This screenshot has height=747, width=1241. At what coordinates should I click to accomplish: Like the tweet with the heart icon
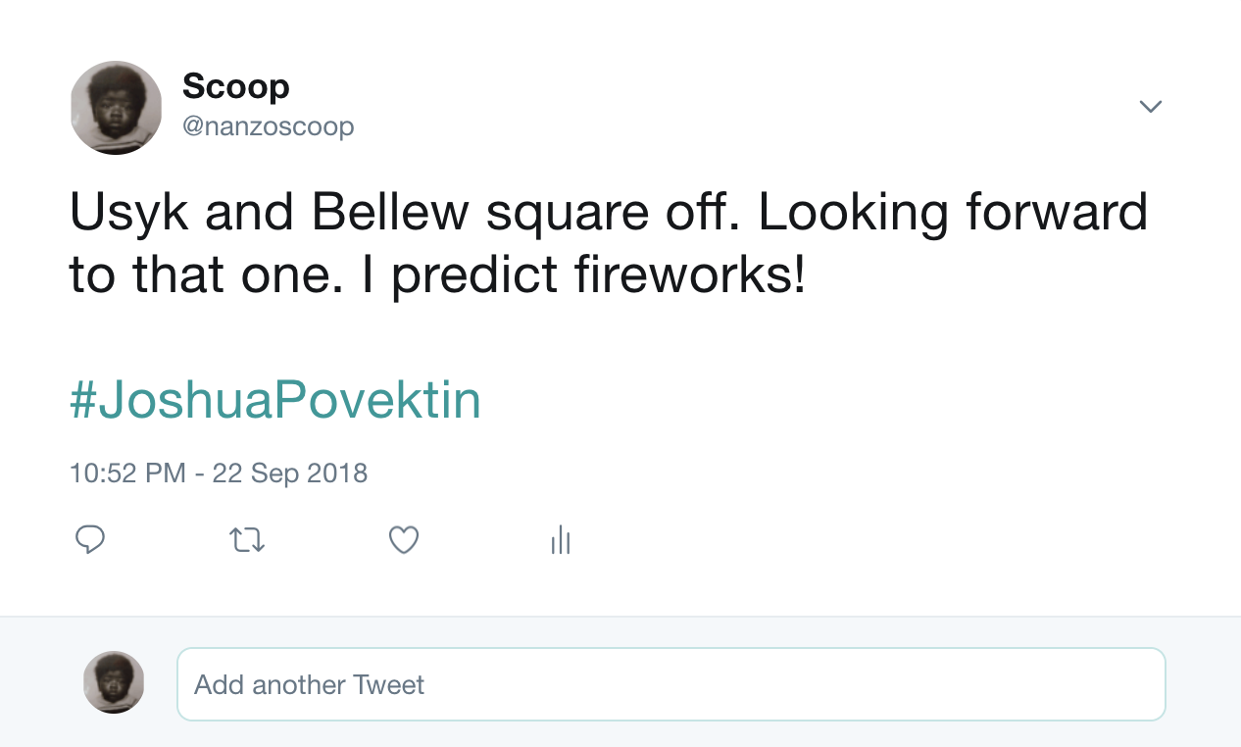pyautogui.click(x=404, y=539)
